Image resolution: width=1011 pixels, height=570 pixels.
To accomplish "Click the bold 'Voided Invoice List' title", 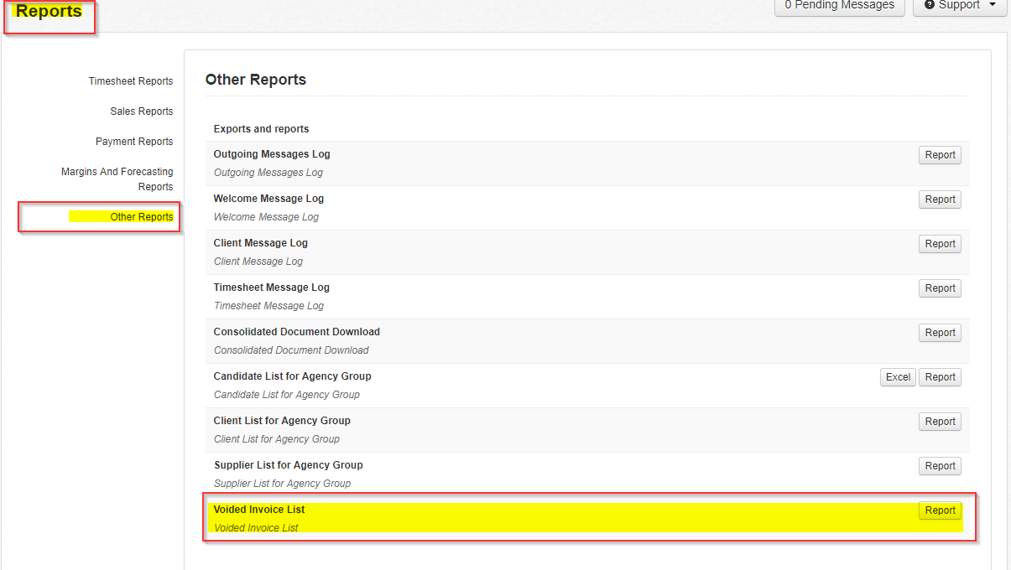I will pos(259,510).
